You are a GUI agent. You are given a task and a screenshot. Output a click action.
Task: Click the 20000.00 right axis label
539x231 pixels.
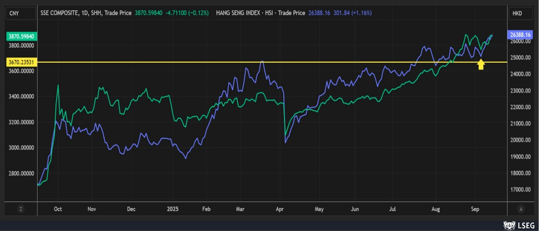tap(521, 140)
